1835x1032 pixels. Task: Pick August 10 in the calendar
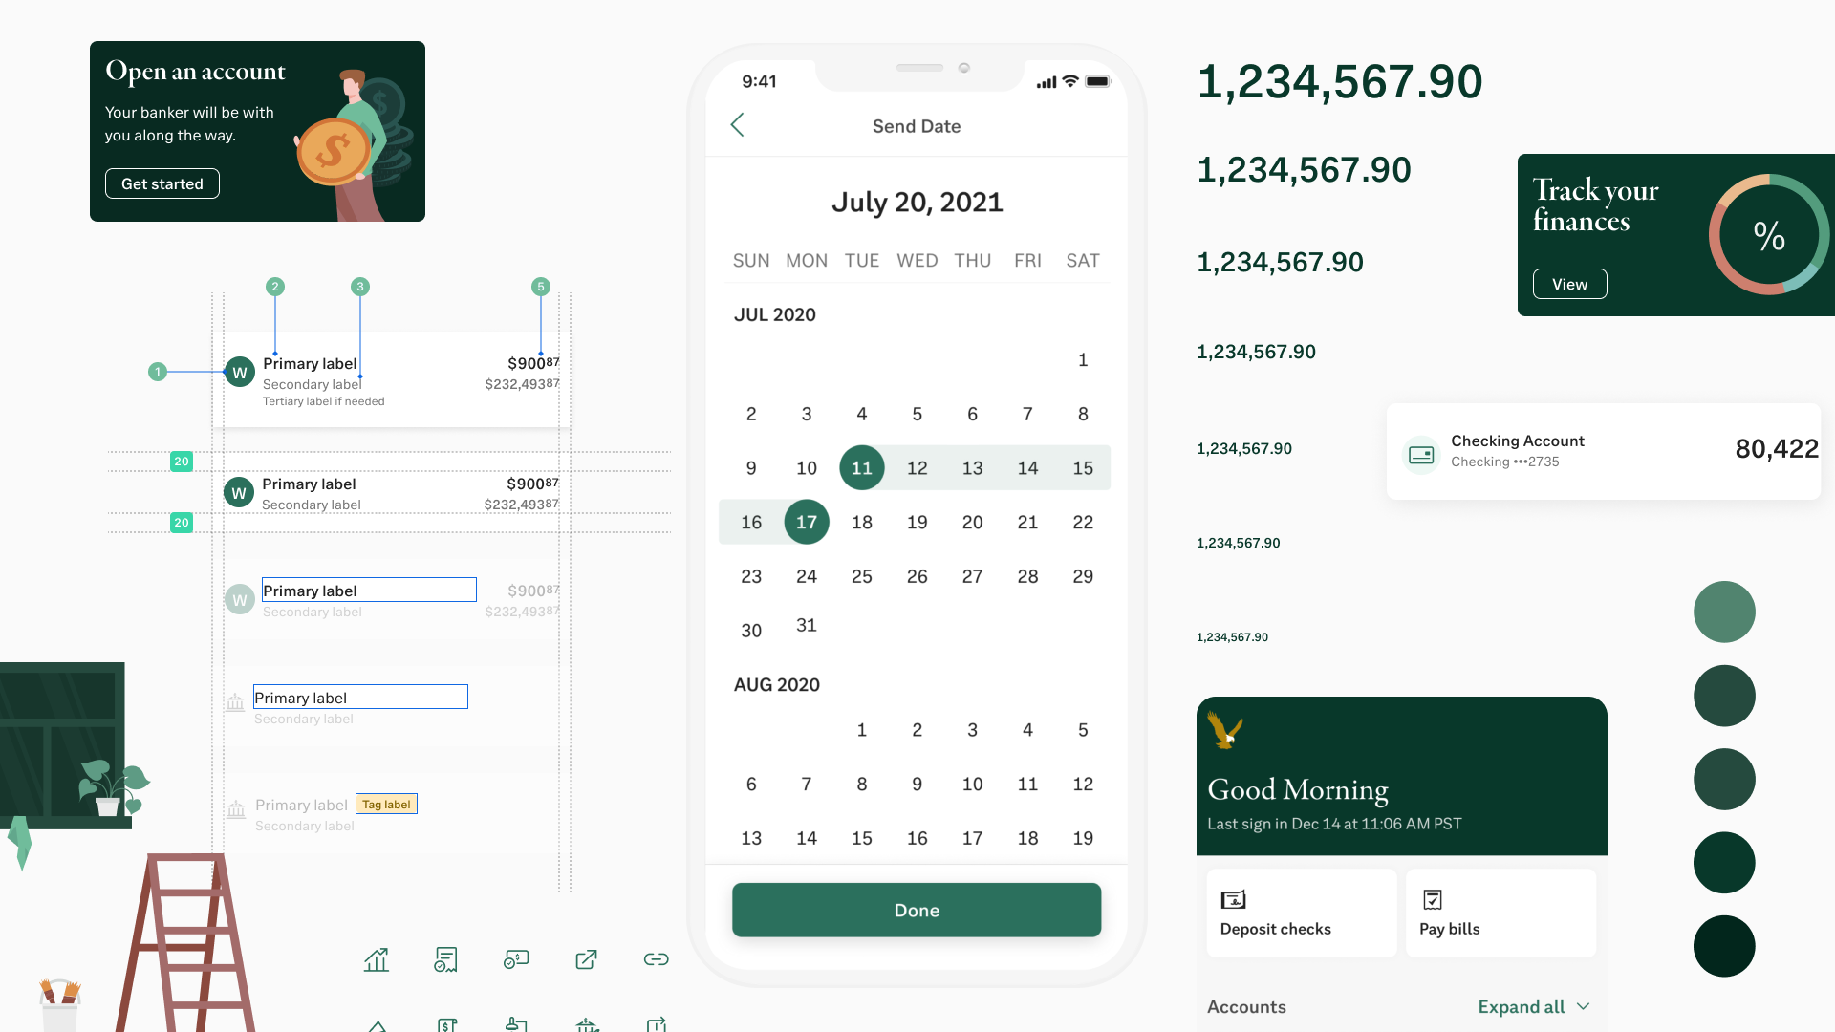pyautogui.click(x=972, y=784)
